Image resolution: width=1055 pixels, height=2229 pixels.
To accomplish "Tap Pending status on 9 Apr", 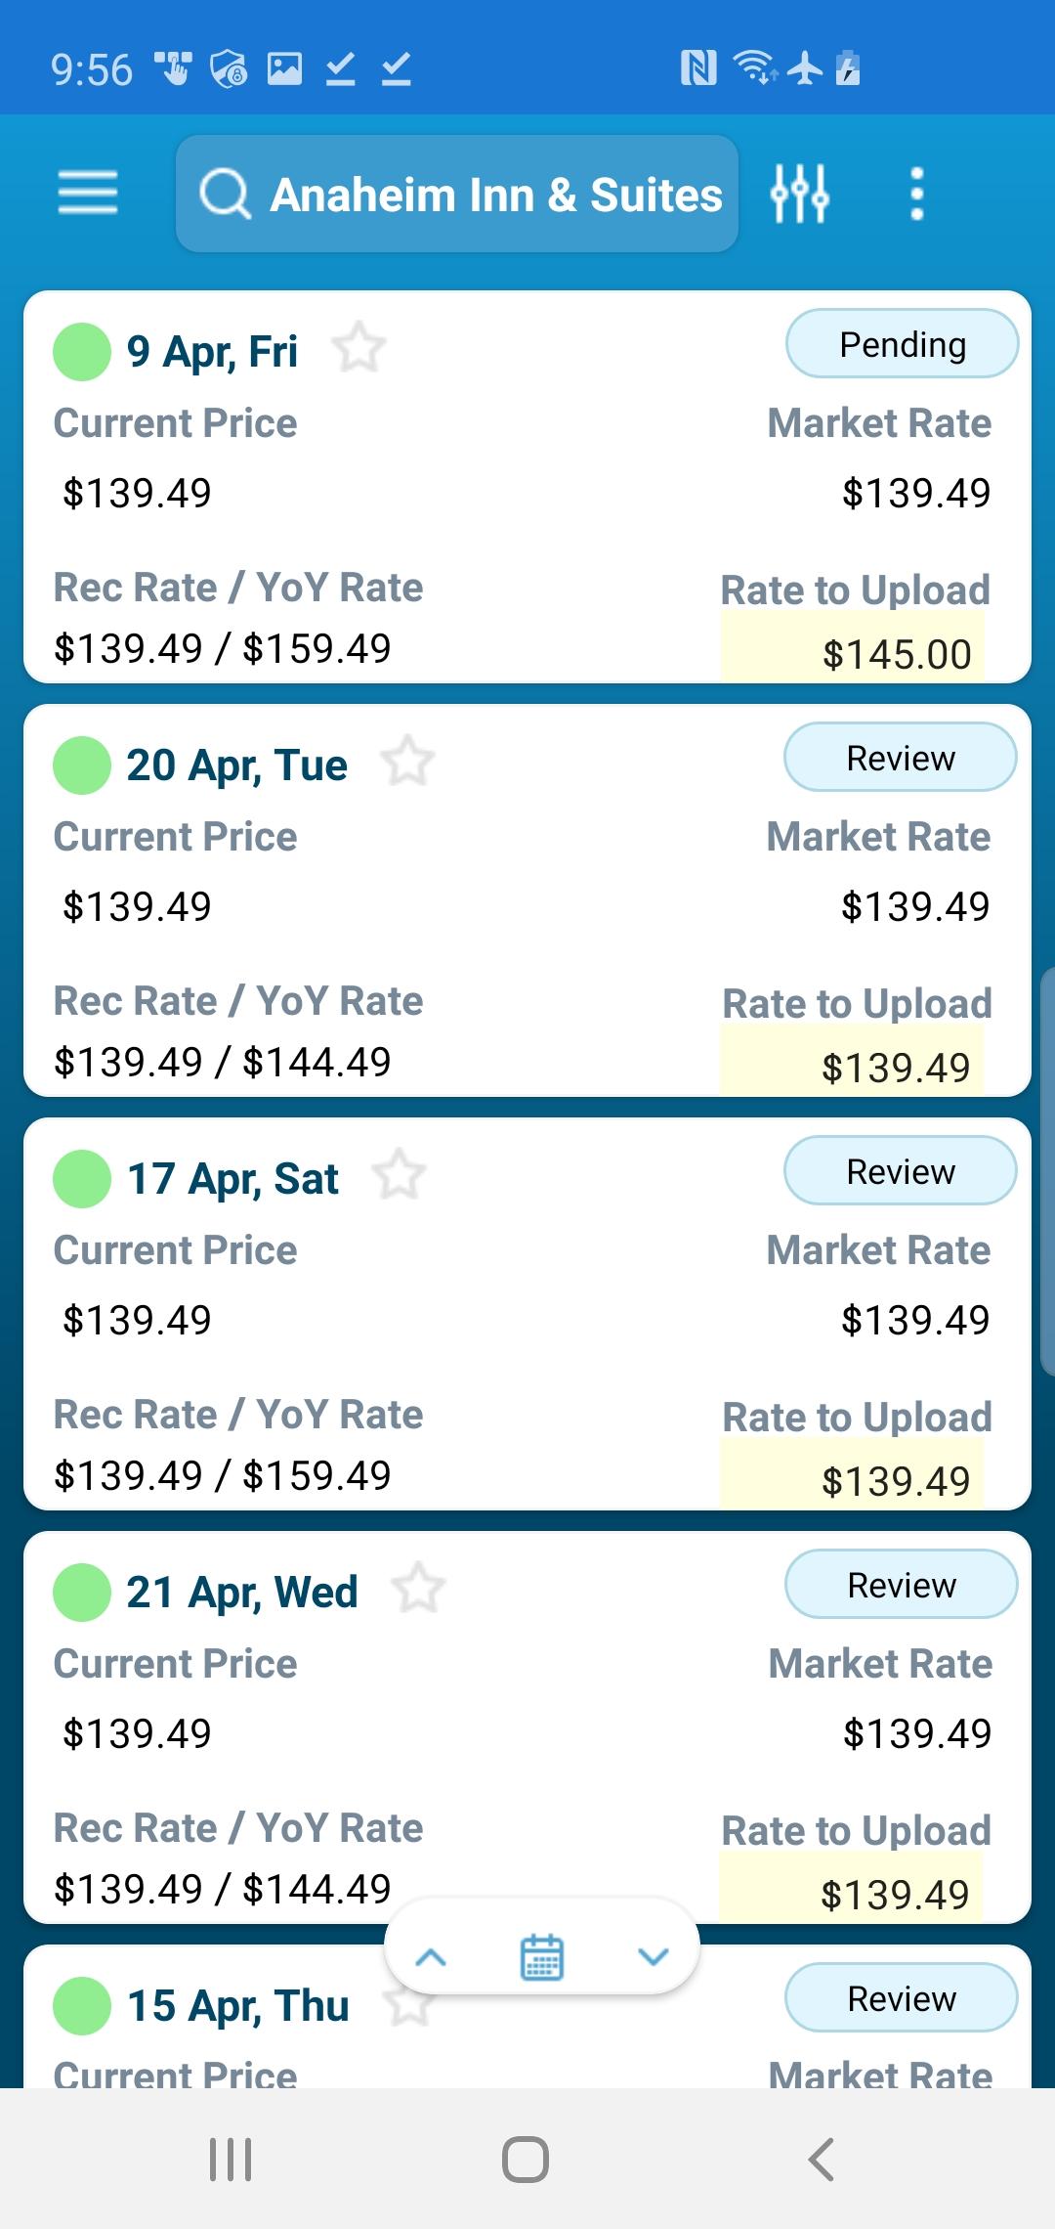I will [x=903, y=344].
